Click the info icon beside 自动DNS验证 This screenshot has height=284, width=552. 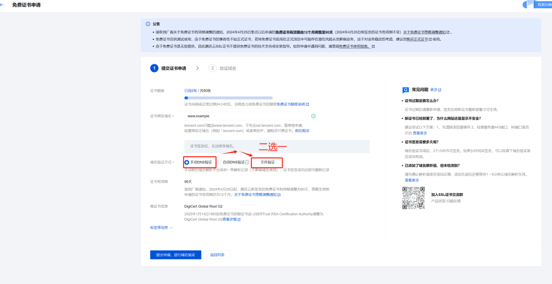point(247,162)
